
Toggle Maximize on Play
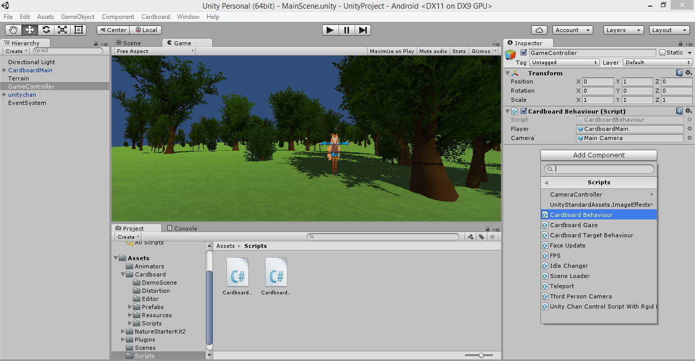(x=392, y=51)
